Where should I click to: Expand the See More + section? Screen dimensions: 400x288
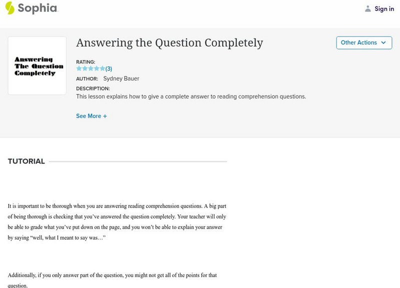tap(91, 116)
